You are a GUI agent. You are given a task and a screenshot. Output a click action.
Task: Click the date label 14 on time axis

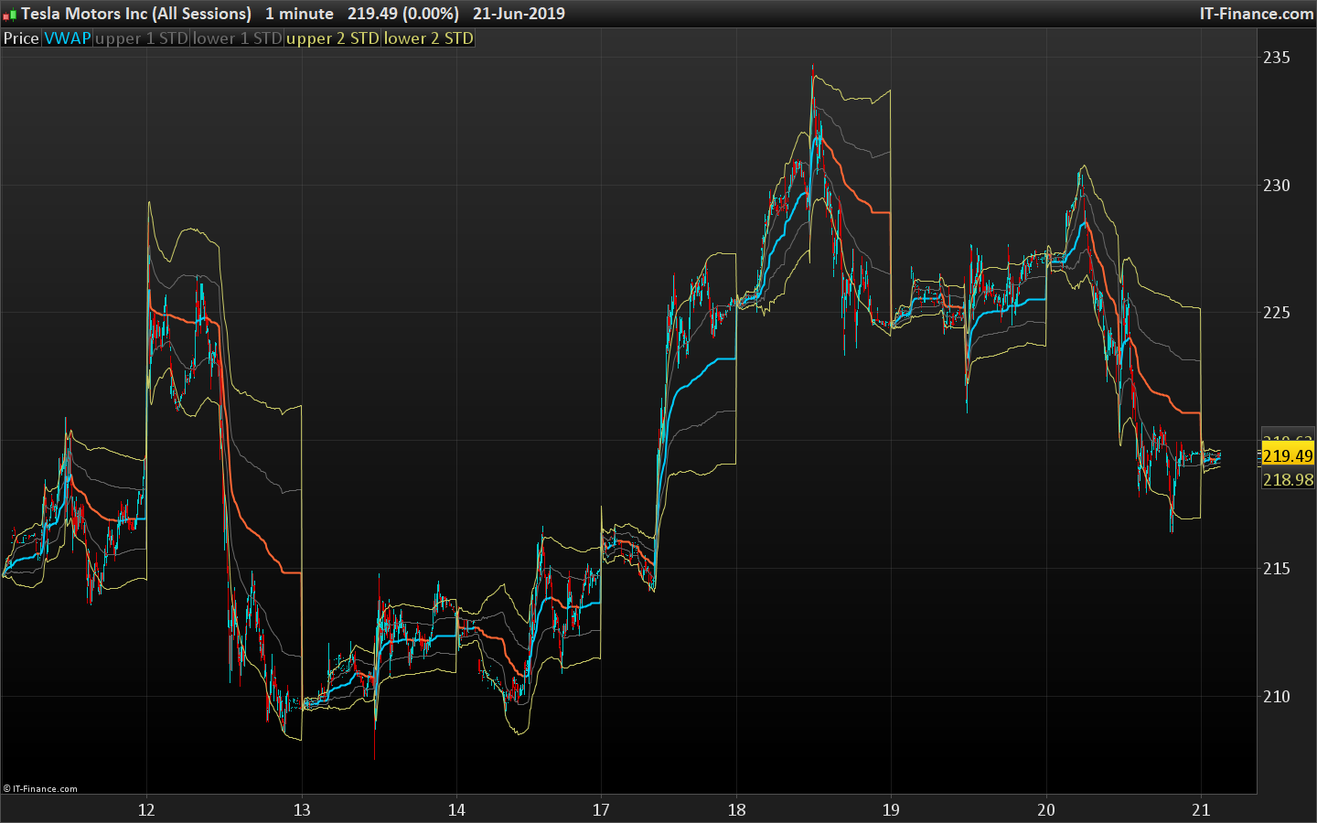(456, 810)
